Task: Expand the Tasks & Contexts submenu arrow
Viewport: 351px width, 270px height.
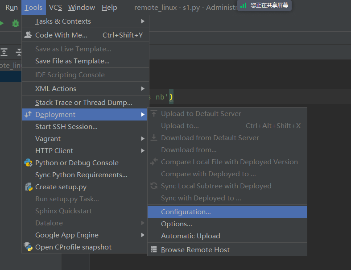Action: [x=143, y=21]
